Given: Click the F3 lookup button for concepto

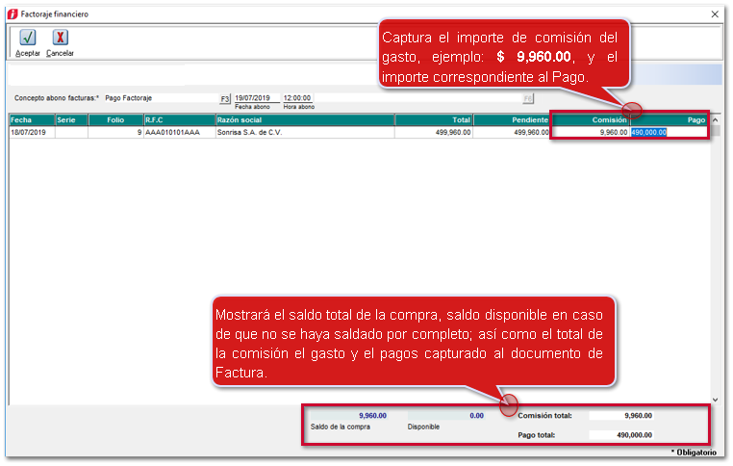Looking at the screenshot, I should coord(225,98).
